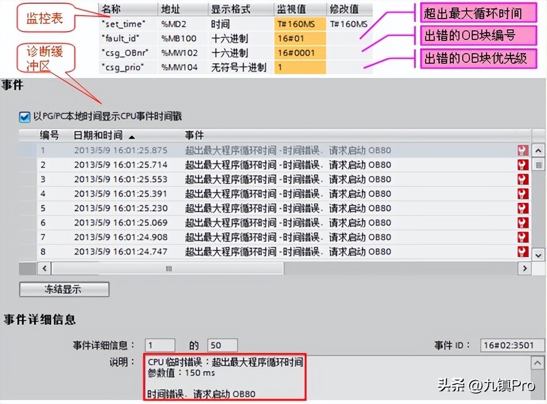547x404 pixels.
Task: Click the red wrench error icon on event 1
Action: pos(523,150)
